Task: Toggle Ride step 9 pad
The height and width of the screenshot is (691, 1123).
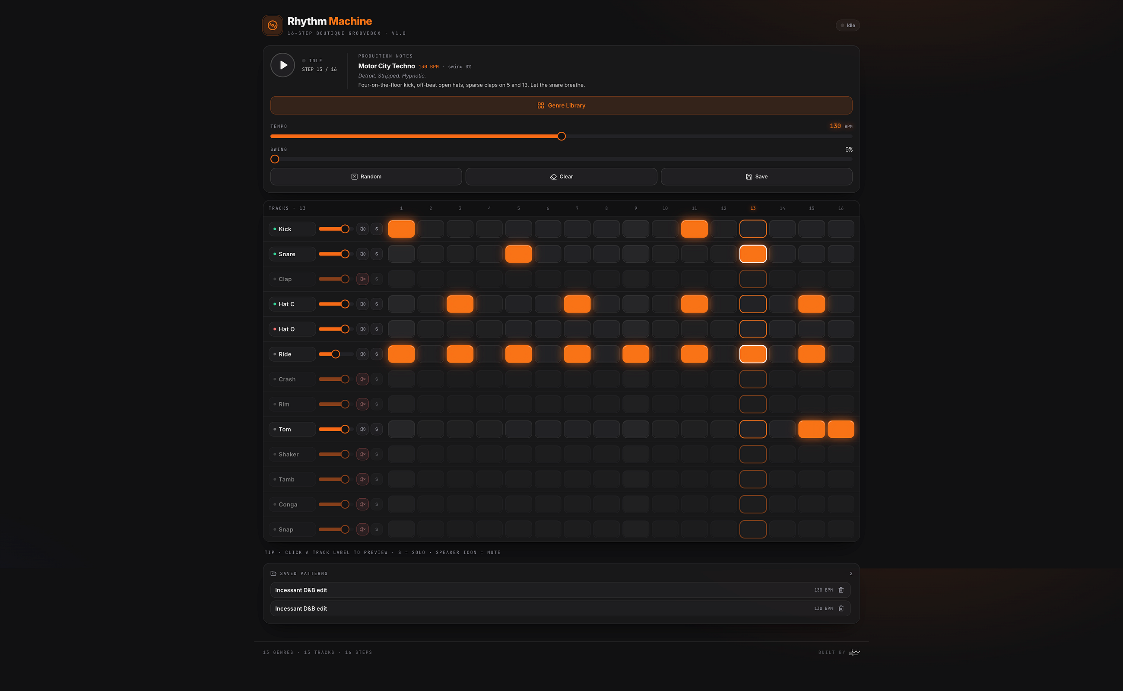Action: (636, 354)
